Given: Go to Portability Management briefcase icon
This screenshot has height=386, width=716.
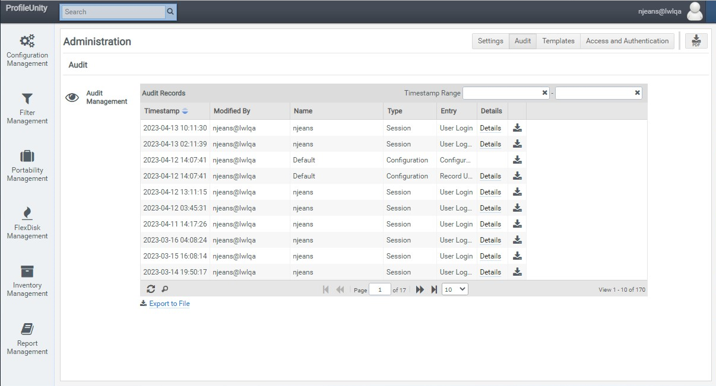Looking at the screenshot, I should pyautogui.click(x=27, y=157).
